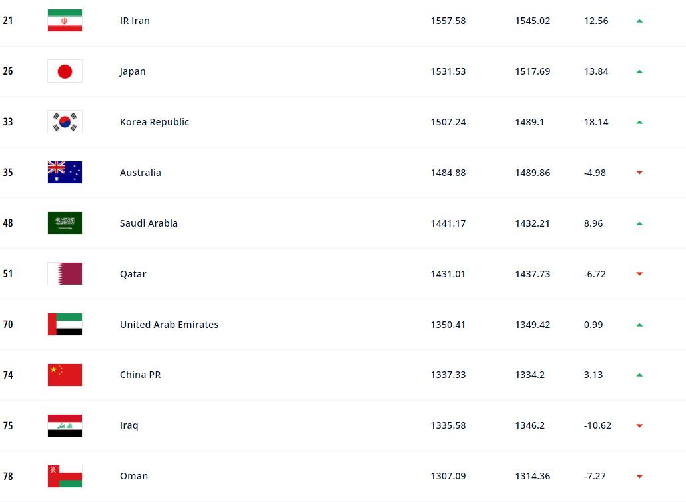Screen dimensions: 686x502
Task: Click the green up arrow for Japan
Action: pyautogui.click(x=639, y=71)
